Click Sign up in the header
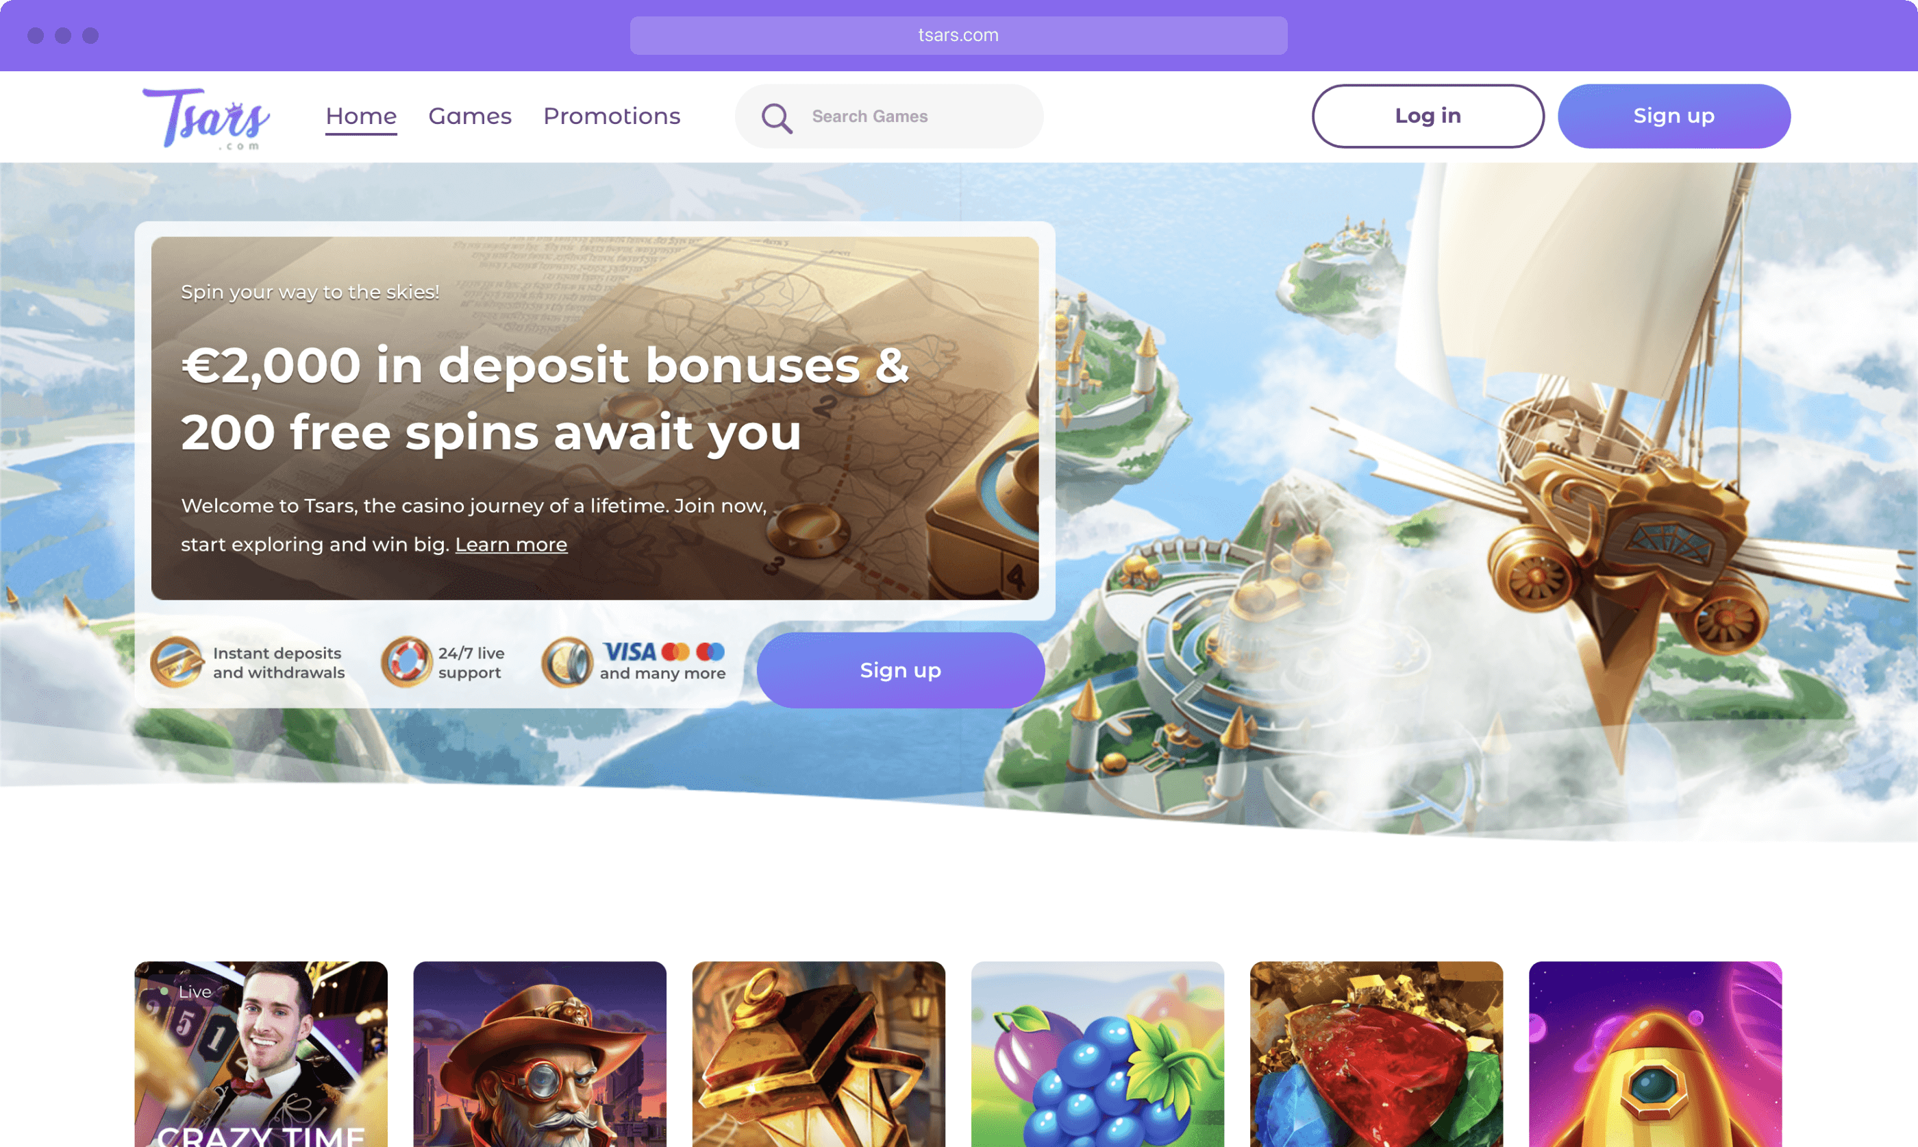1918x1147 pixels. click(1674, 116)
